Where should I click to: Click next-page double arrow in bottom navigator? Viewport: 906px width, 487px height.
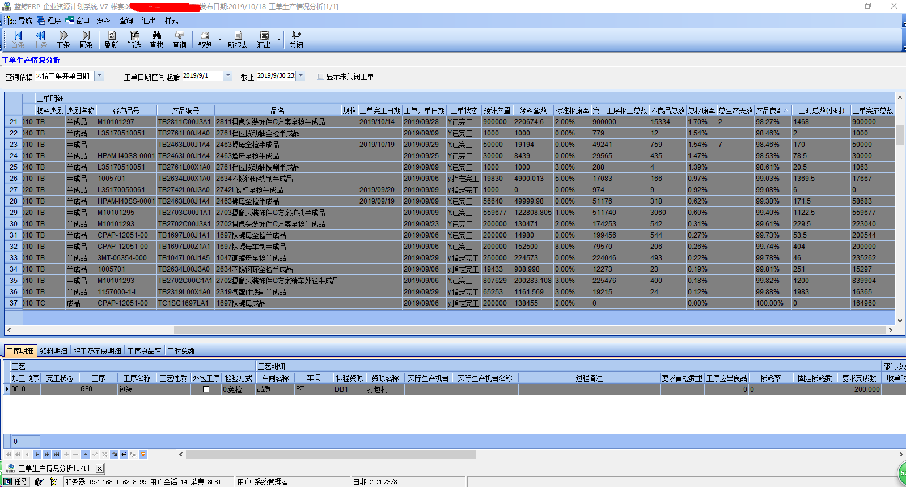46,454
